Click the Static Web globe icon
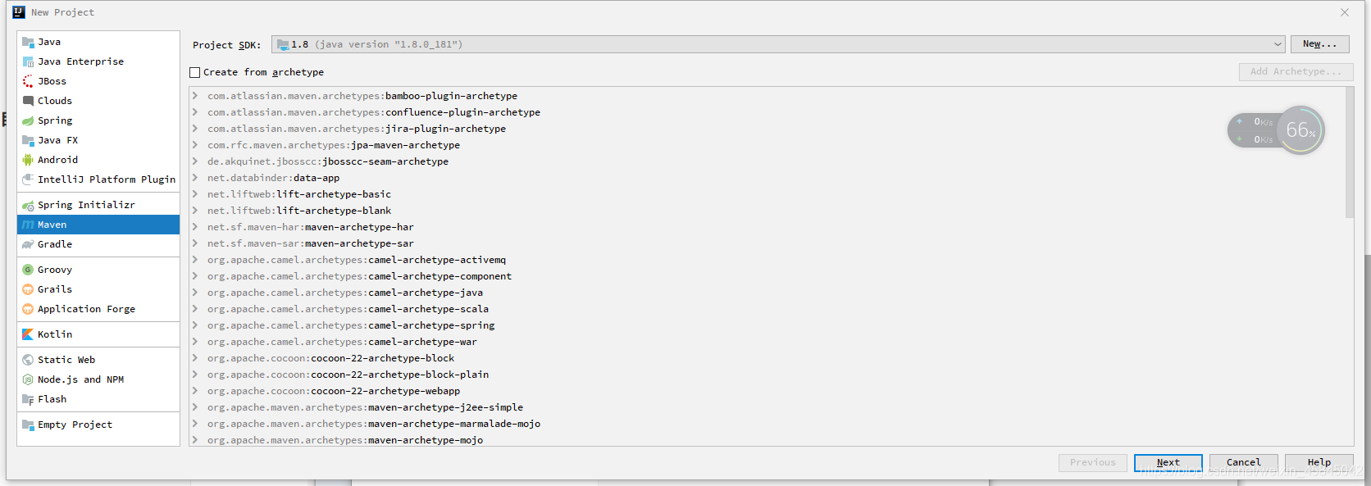The height and width of the screenshot is (486, 1371). pyautogui.click(x=28, y=360)
